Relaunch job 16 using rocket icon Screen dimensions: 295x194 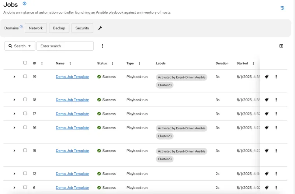click(266, 128)
